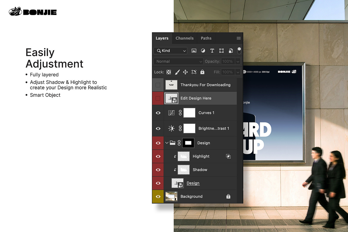
Task: Open the Fill slider dropdown arrow
Action: tap(238, 72)
